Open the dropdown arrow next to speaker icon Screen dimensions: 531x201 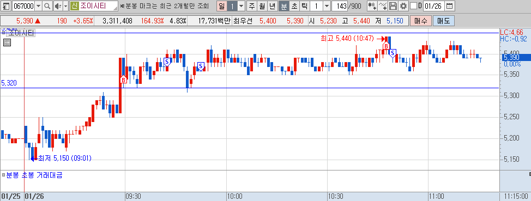pos(66,6)
